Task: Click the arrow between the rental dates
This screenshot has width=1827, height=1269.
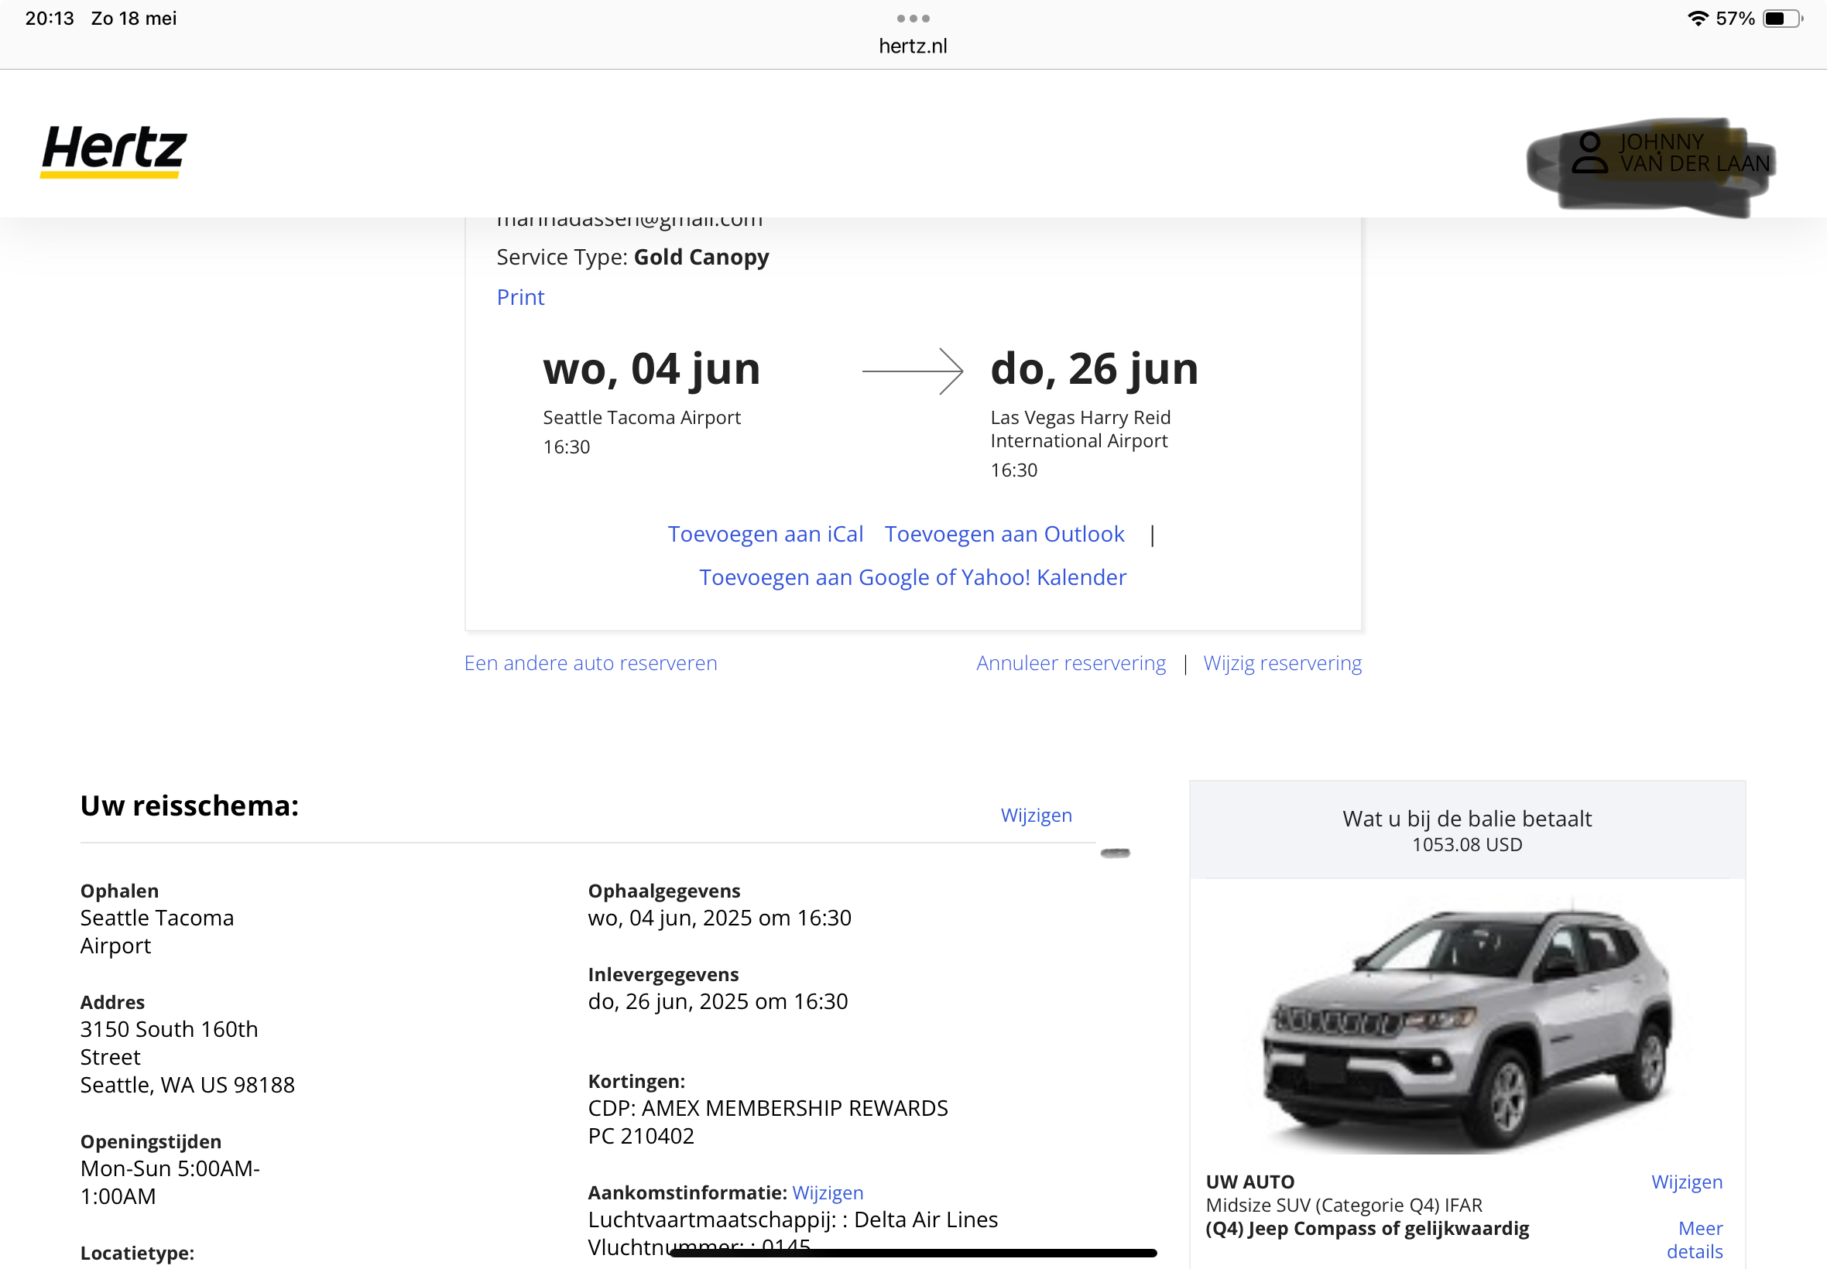Action: 912,371
